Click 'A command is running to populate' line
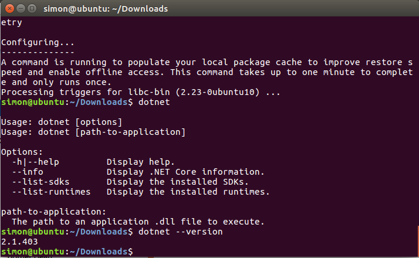The height and width of the screenshot is (258, 419). coord(207,62)
